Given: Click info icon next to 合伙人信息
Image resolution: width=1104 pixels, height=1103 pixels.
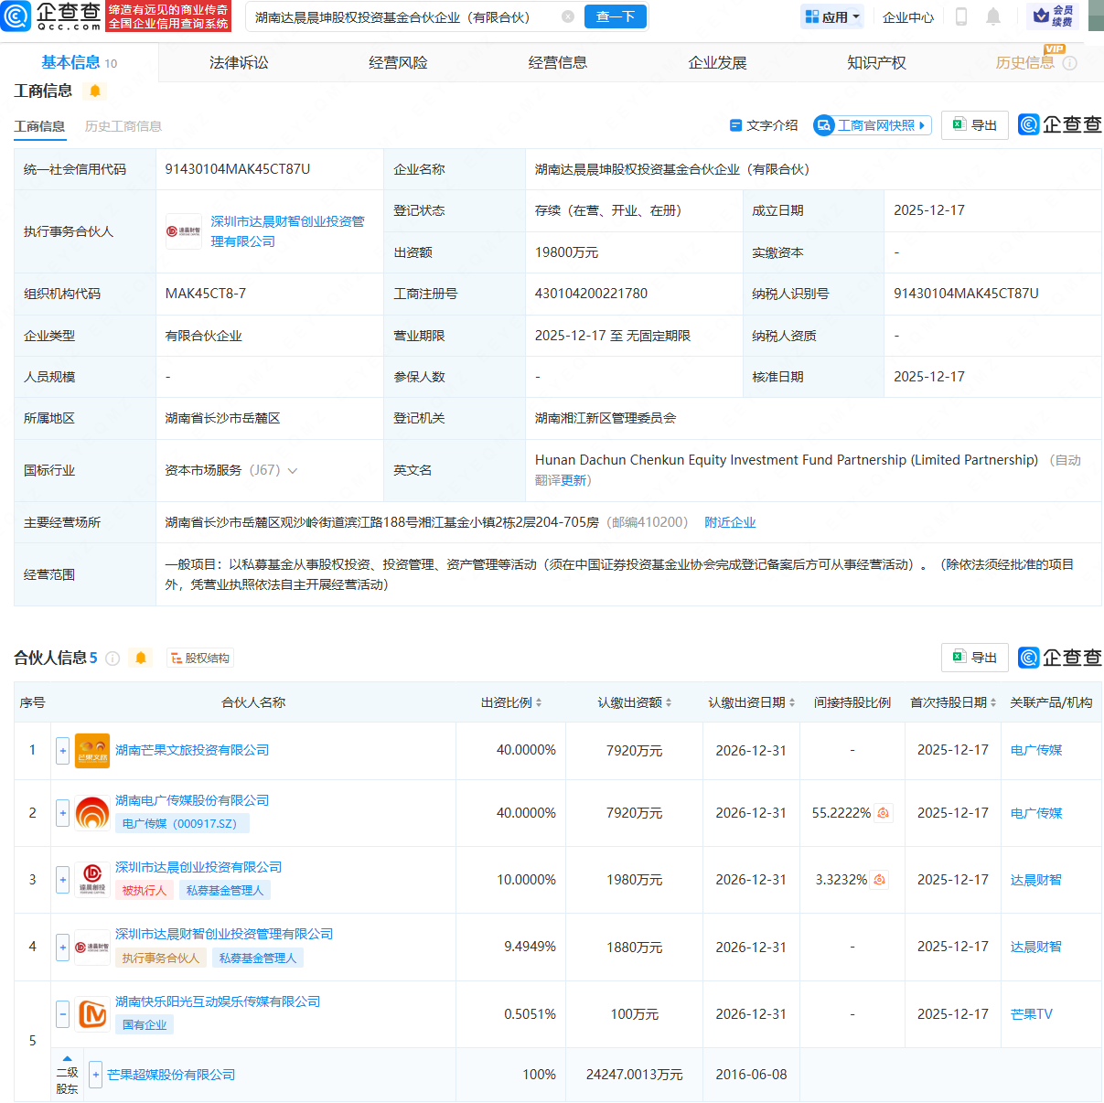Looking at the screenshot, I should tap(113, 659).
